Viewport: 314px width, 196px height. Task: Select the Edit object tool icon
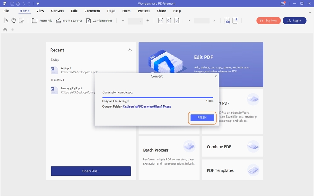click(x=21, y=20)
